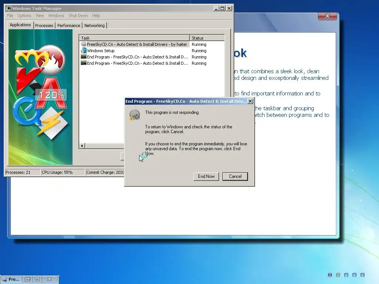Image resolution: width=379 pixels, height=284 pixels.
Task: Click the left arrow of the task list scrollbar
Action: [82, 146]
